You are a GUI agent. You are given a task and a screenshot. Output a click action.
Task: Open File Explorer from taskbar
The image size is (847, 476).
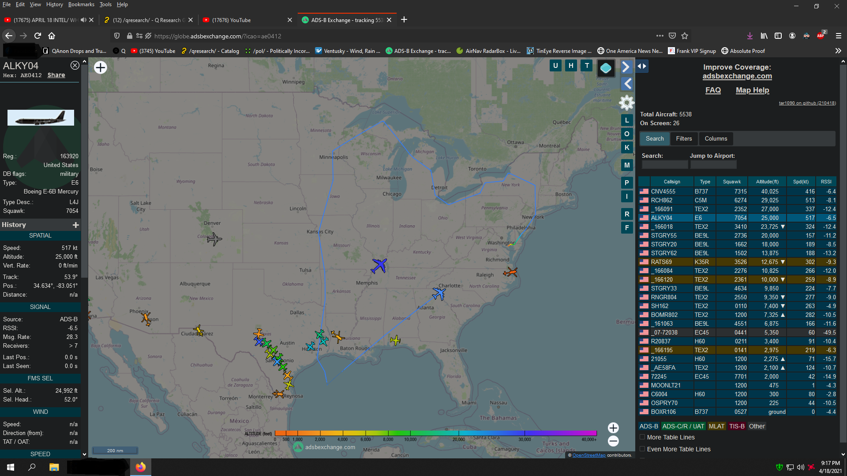[x=54, y=467]
